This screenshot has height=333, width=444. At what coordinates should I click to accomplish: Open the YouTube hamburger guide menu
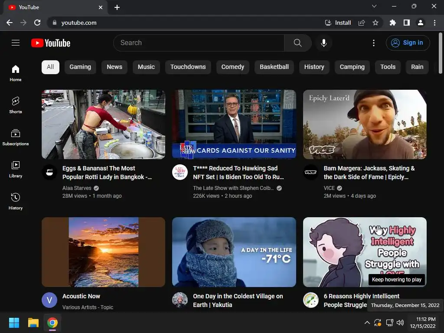(x=16, y=43)
